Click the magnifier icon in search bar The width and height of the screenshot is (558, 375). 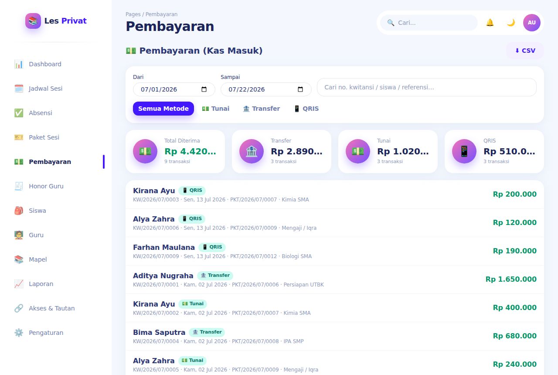(391, 23)
